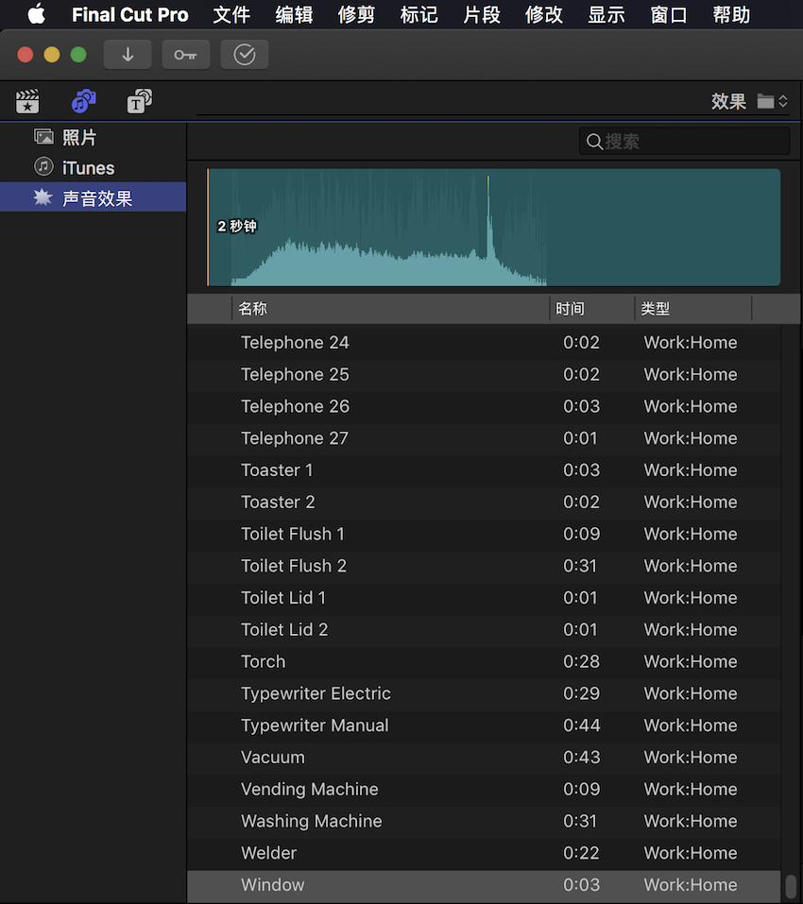Viewport: 803px width, 904px height.
Task: Open the 文件 menu
Action: click(x=231, y=14)
